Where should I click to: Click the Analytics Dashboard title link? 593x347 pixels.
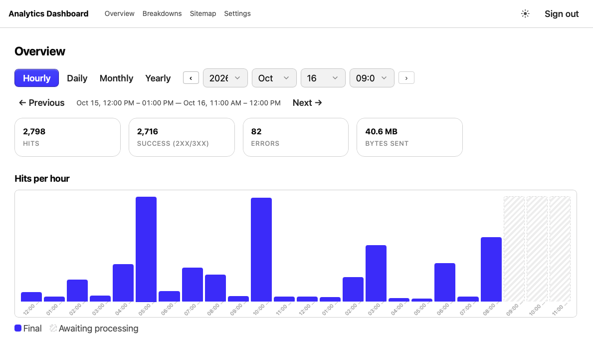pos(48,13)
